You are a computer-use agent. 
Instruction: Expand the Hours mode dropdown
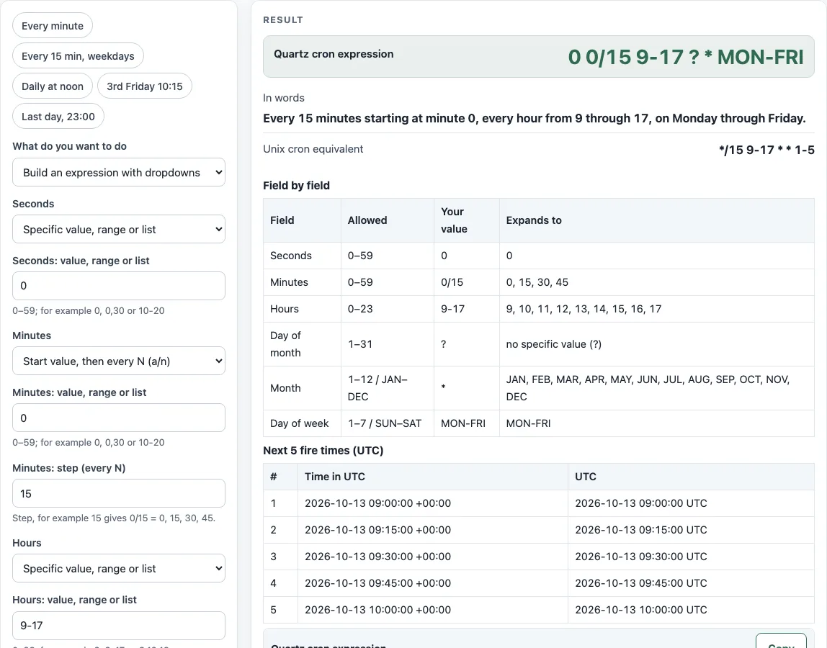119,568
